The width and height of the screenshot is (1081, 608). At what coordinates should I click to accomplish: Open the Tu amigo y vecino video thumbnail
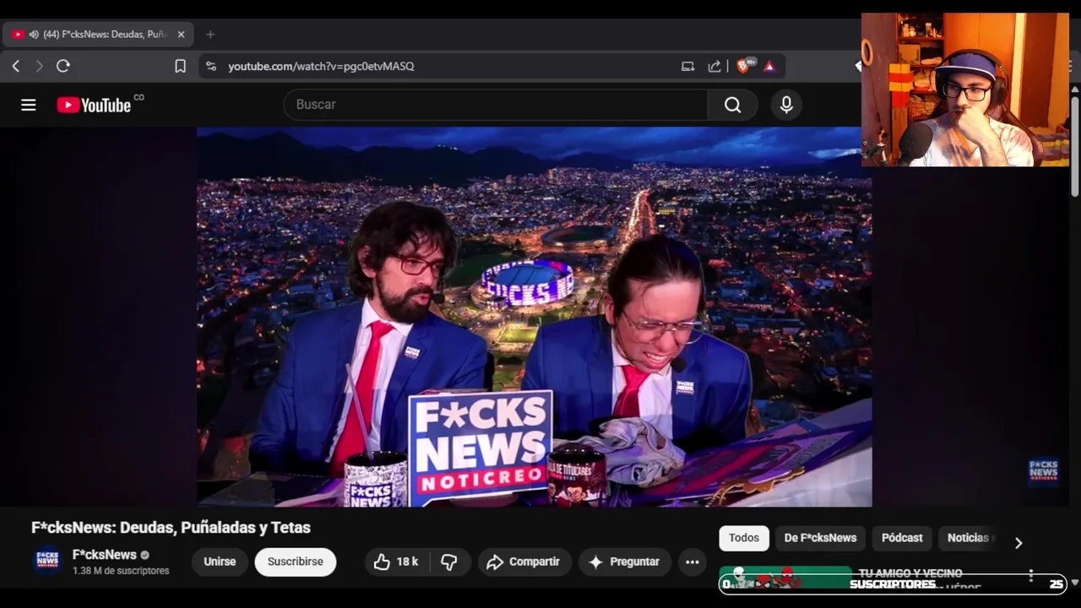(785, 577)
